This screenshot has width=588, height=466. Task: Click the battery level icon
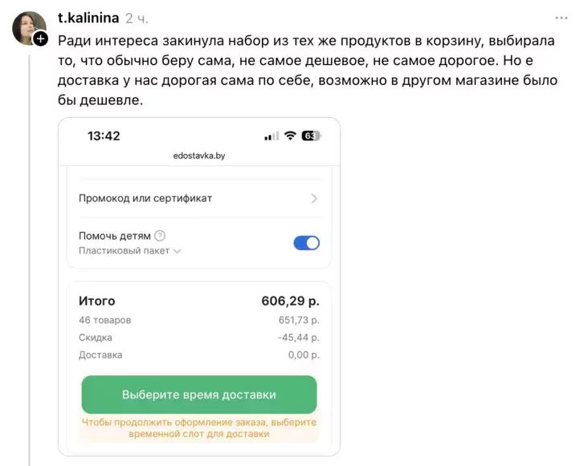coord(311,136)
